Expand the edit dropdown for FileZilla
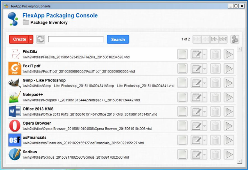 pyautogui.click(x=205, y=54)
